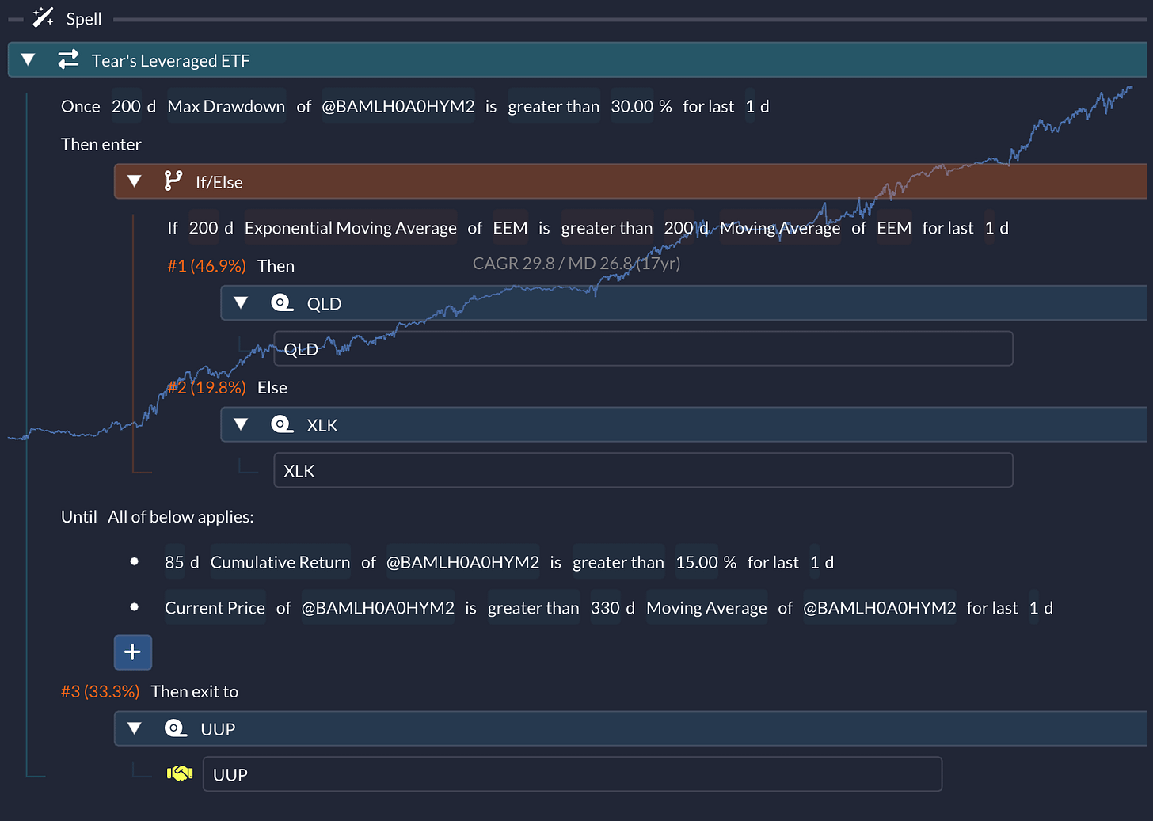1153x821 pixels.
Task: Select the EEM ticker after Exponential Moving Average
Action: click(510, 228)
